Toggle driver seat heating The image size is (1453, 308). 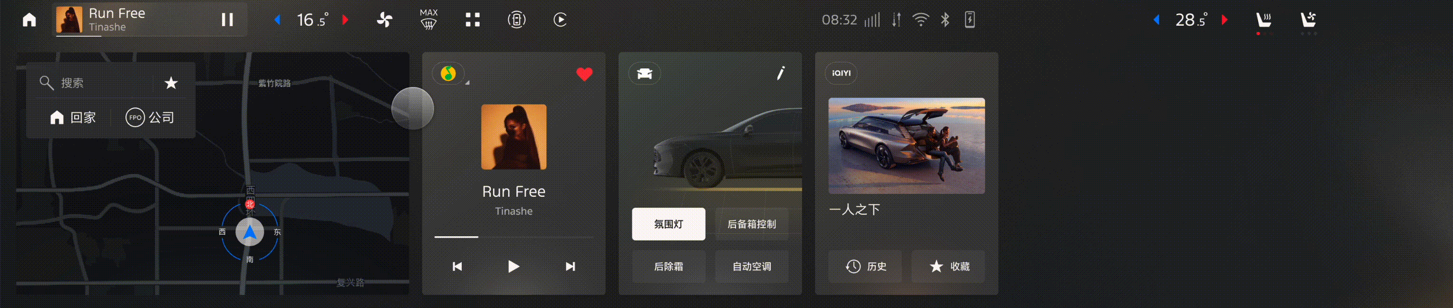(x=1264, y=21)
